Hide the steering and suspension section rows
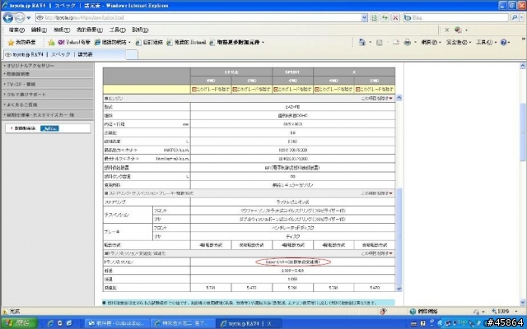The image size is (527, 329). (x=377, y=193)
